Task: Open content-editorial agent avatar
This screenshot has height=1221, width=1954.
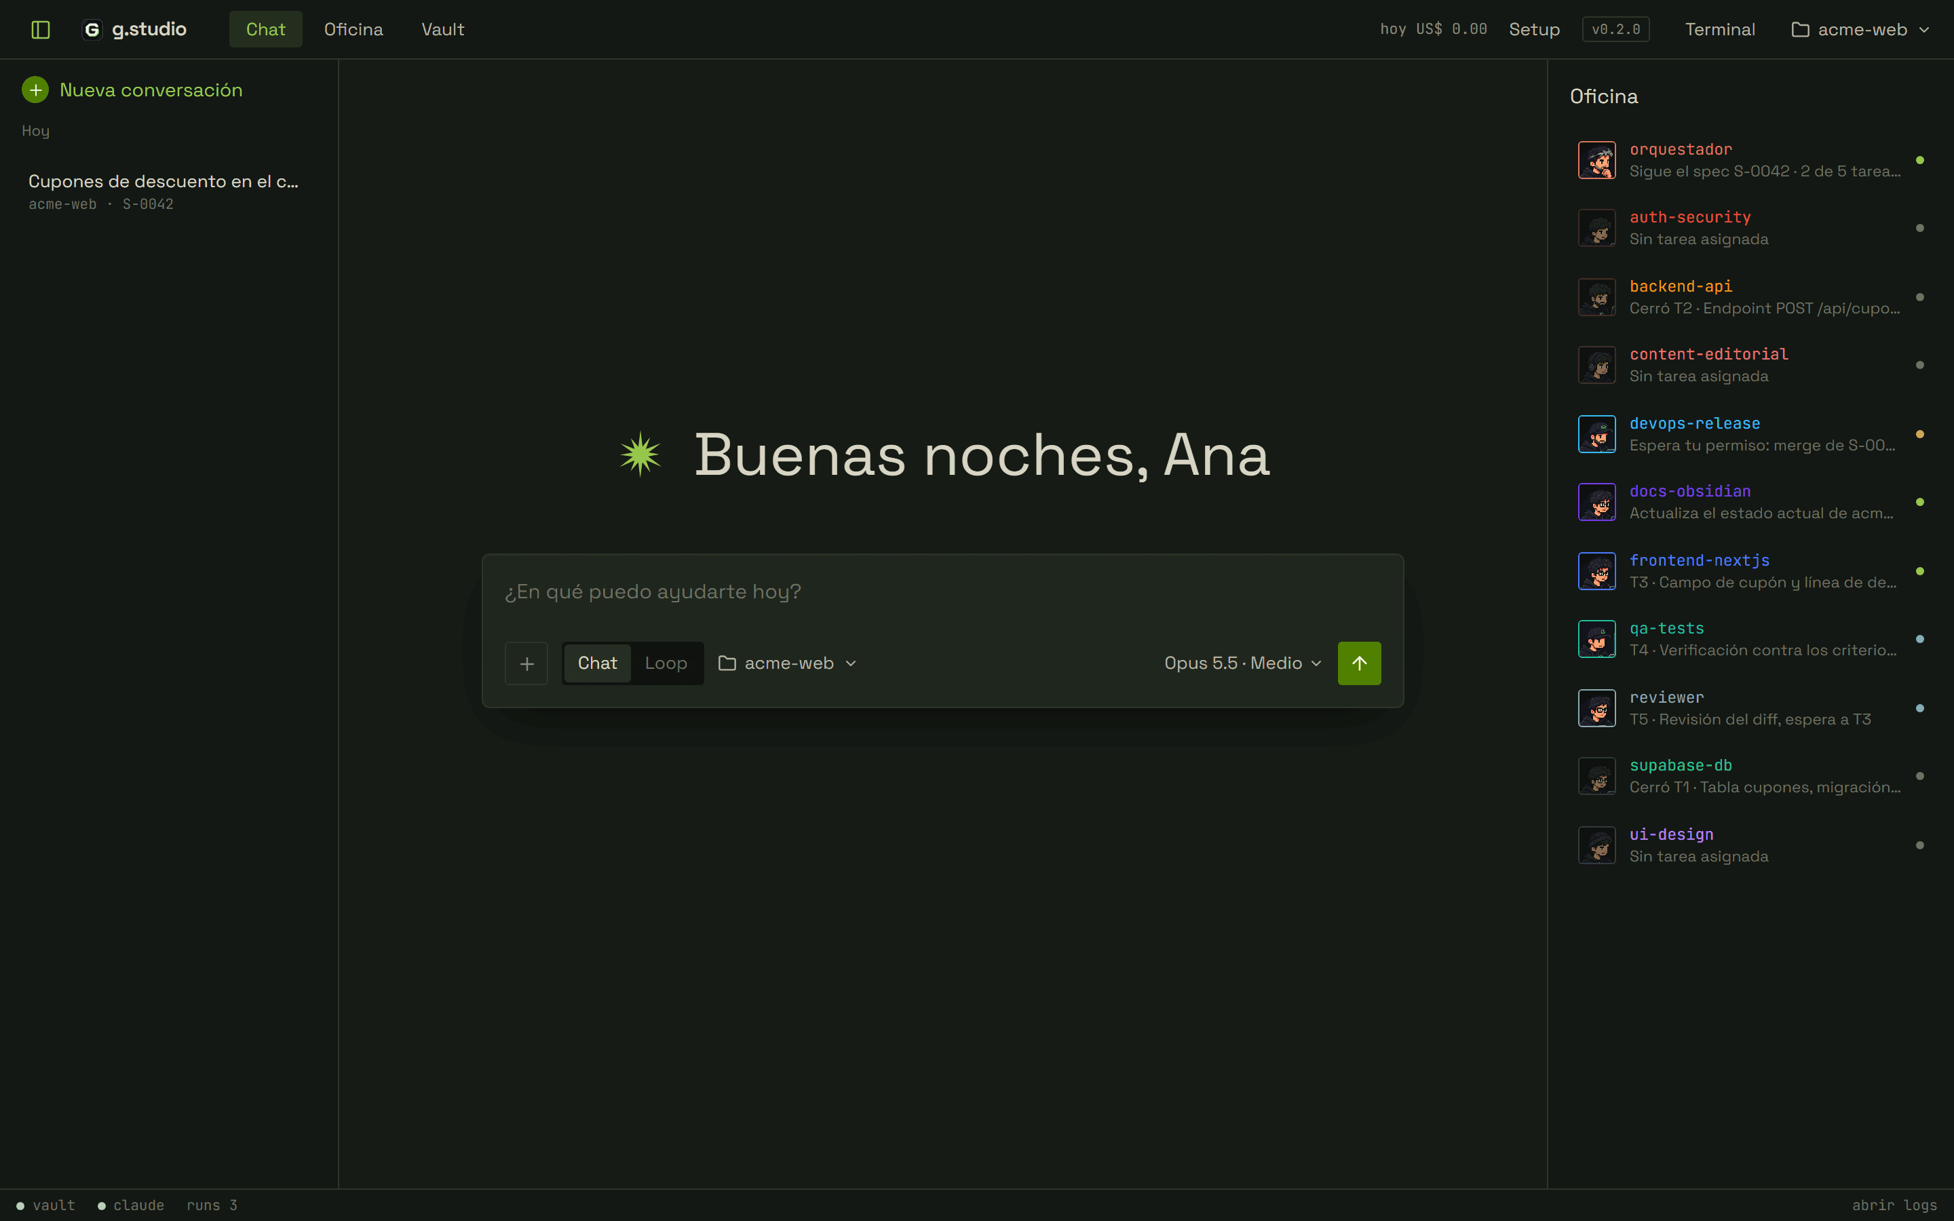Action: (x=1596, y=365)
